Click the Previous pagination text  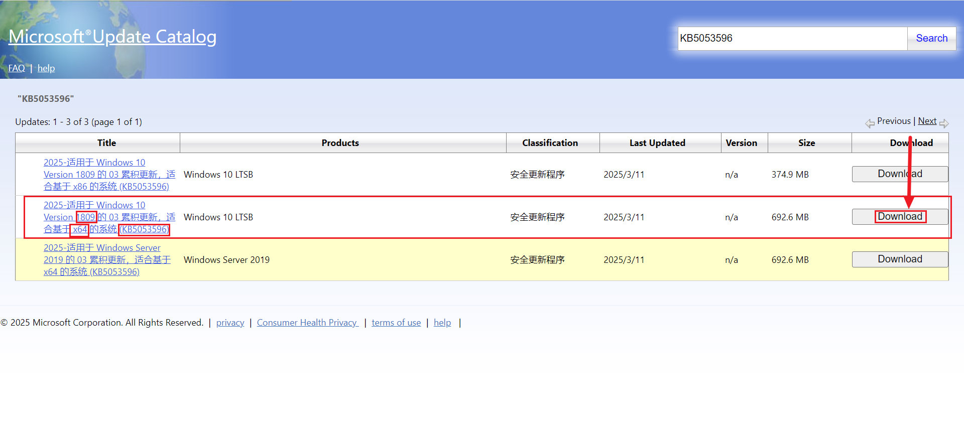[894, 121]
